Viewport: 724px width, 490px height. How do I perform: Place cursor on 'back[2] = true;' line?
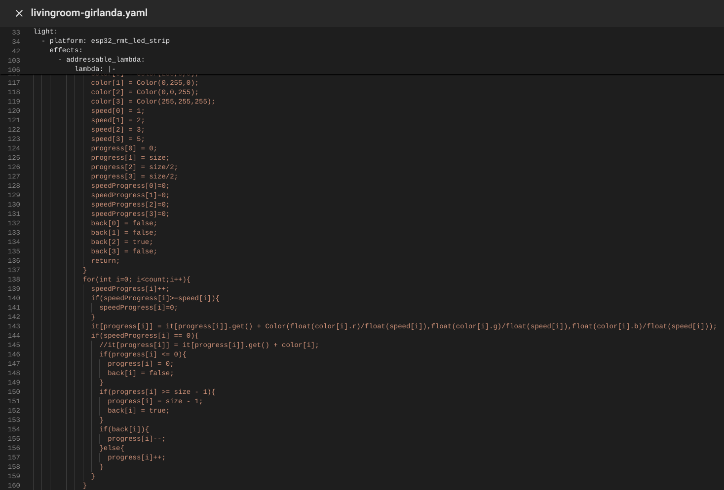click(x=122, y=242)
